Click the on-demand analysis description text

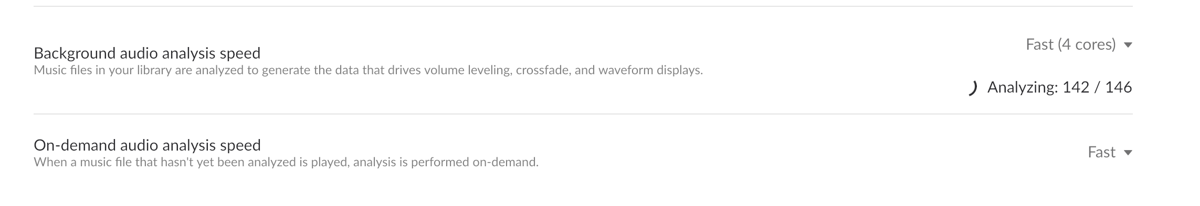pos(286,162)
